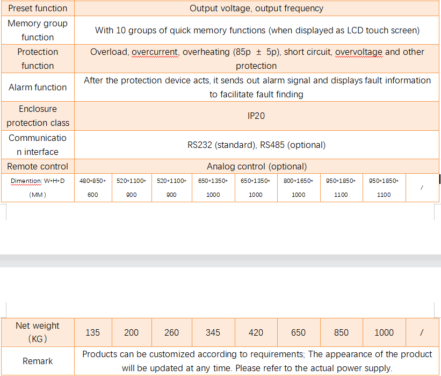The width and height of the screenshot is (441, 376).
Task: Click the 'Products can be customized' remark text
Action: tap(140, 354)
